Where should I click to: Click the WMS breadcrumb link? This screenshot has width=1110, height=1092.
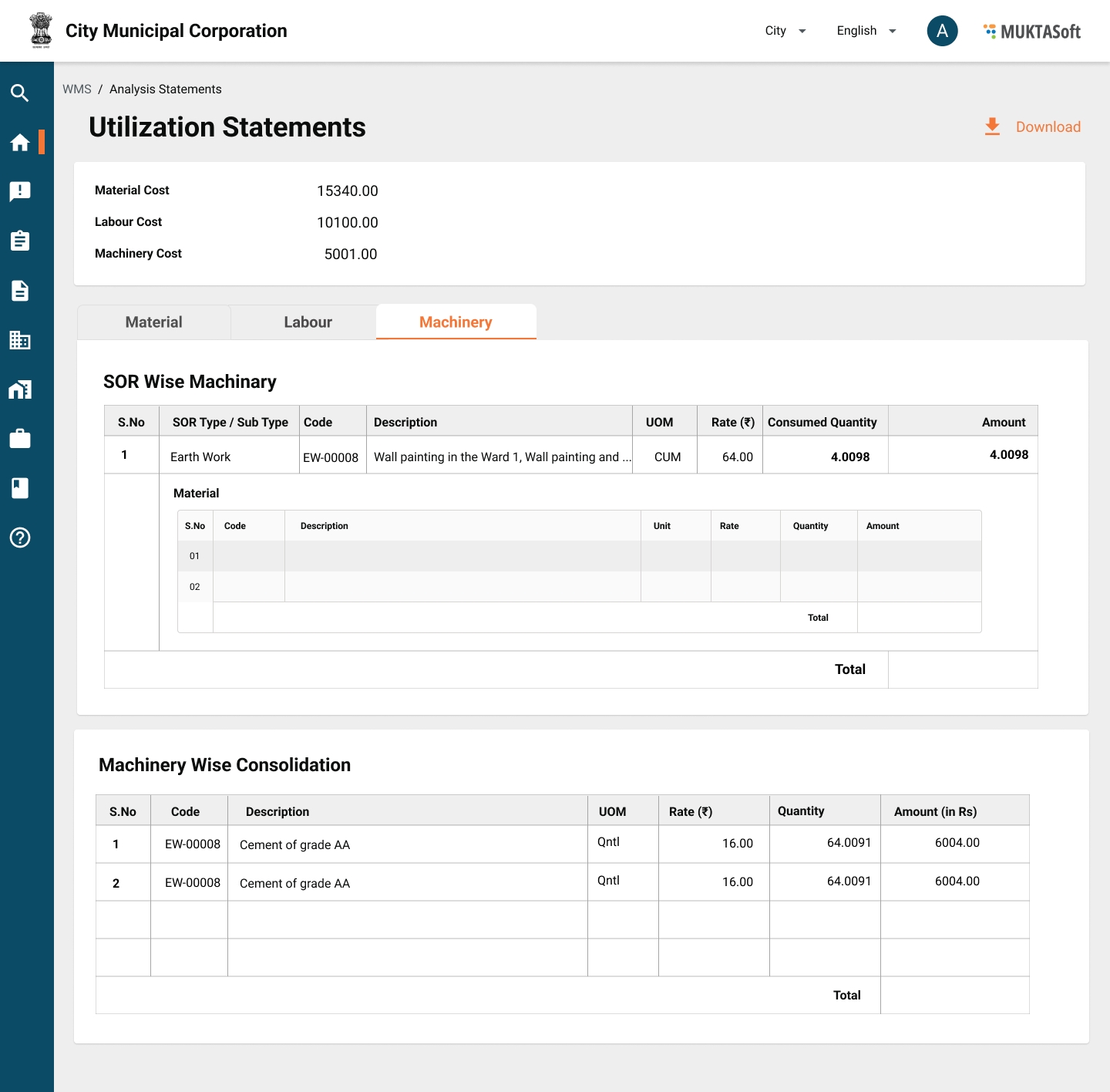click(x=77, y=89)
